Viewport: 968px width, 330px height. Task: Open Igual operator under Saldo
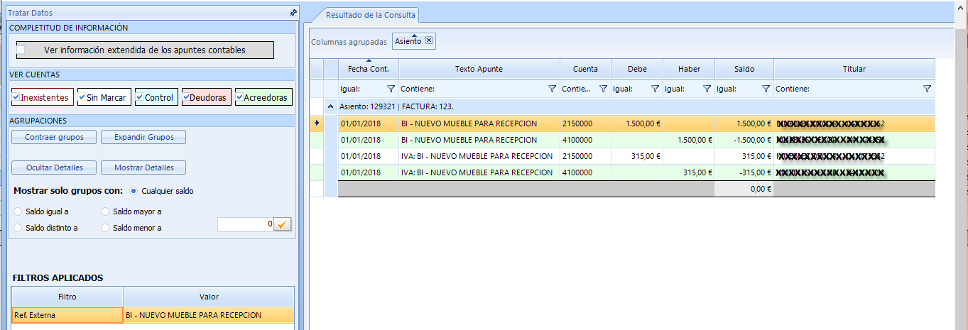(727, 89)
